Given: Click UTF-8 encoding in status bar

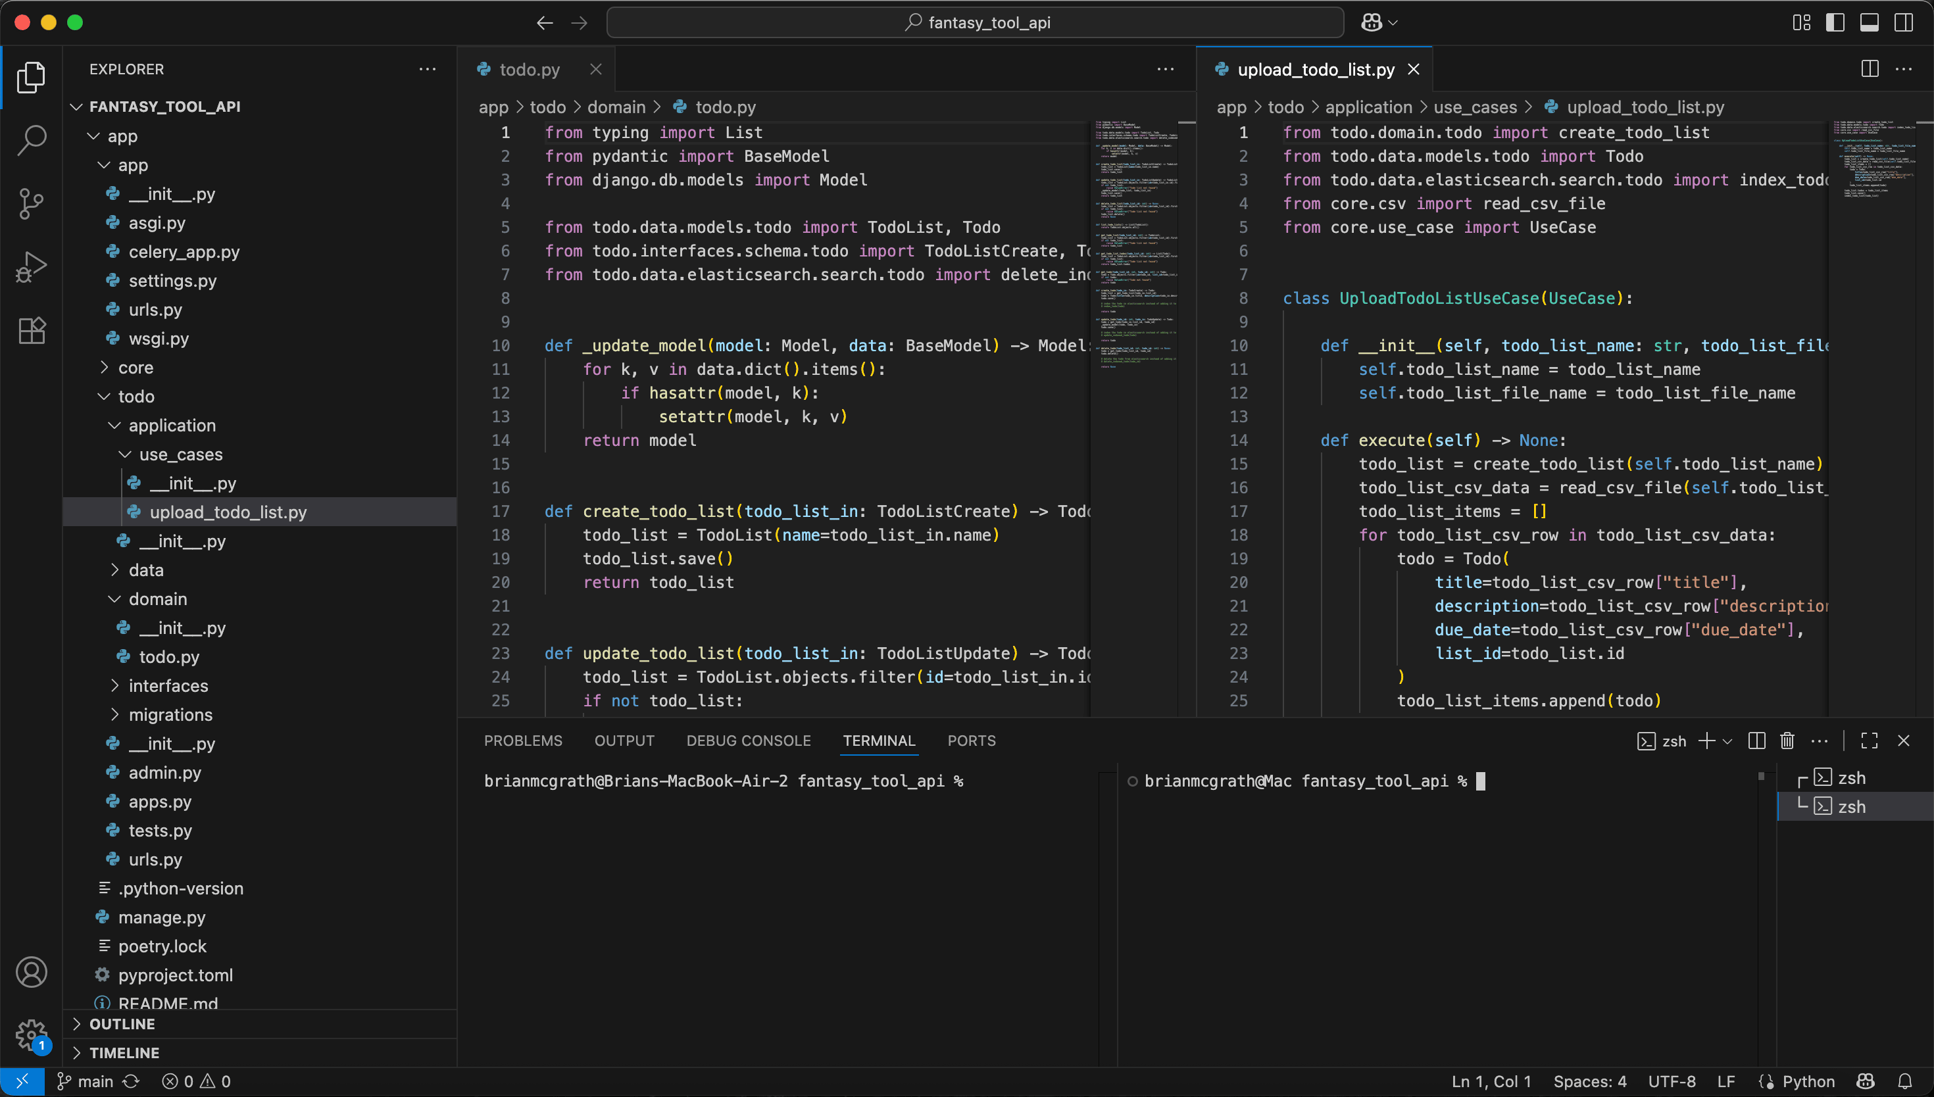Looking at the screenshot, I should coord(1671,1081).
